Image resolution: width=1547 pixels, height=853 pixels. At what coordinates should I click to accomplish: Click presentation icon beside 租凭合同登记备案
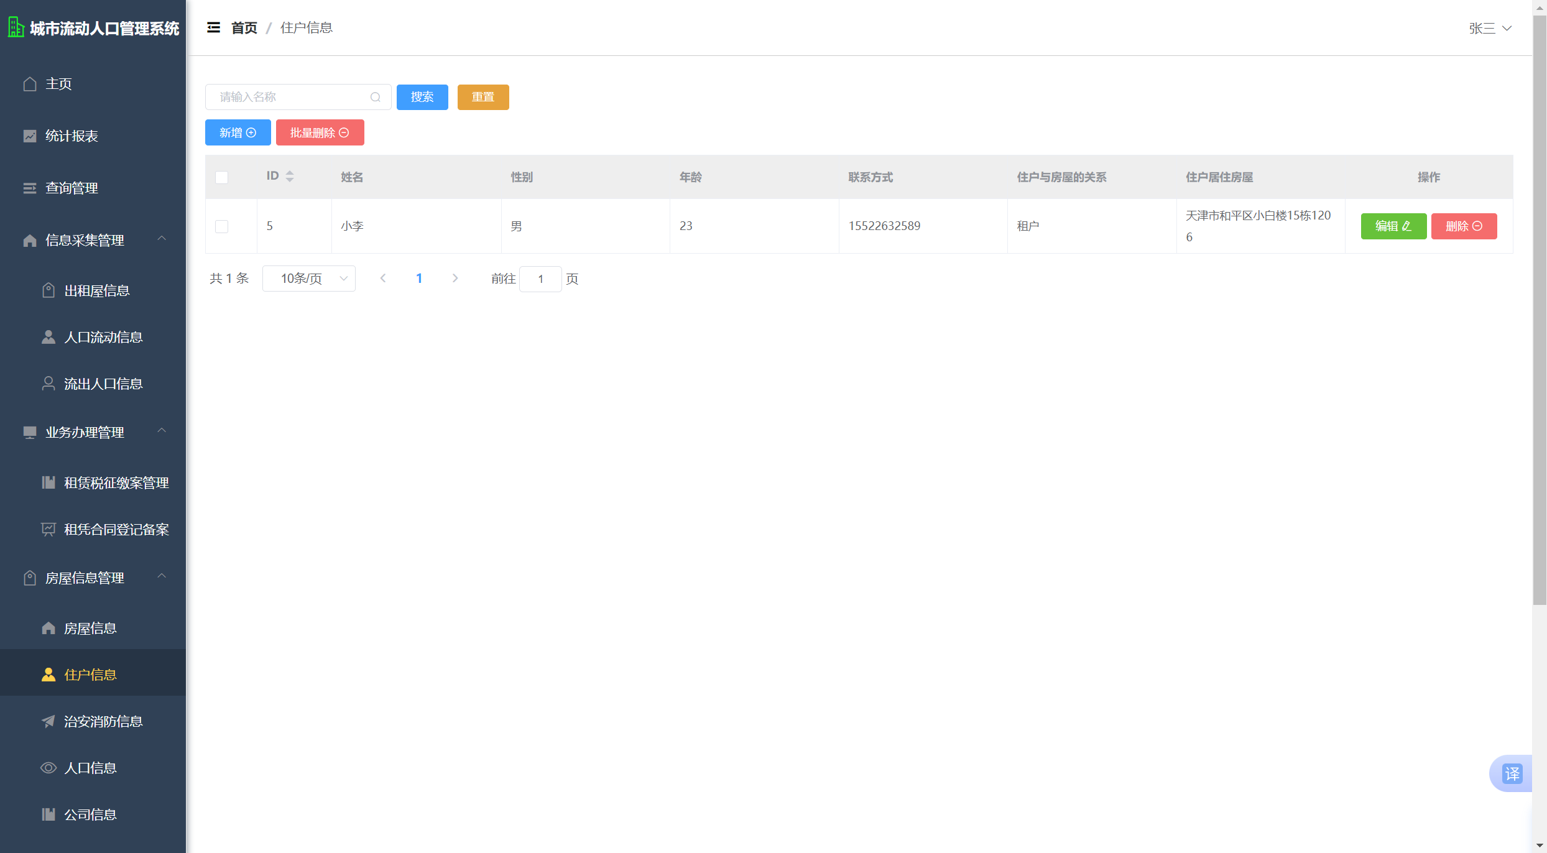[48, 529]
